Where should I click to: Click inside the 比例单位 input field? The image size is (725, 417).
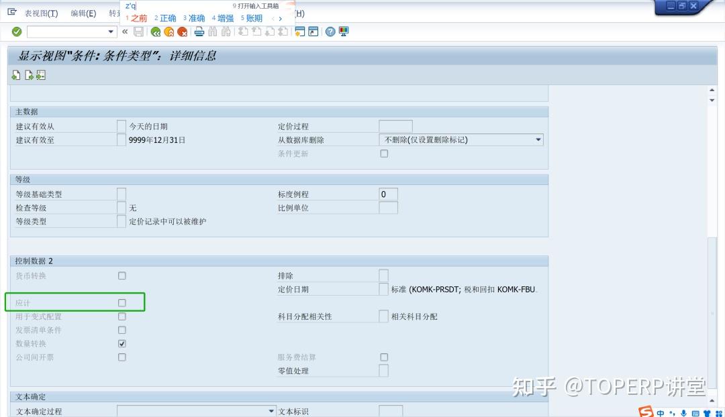pos(388,207)
